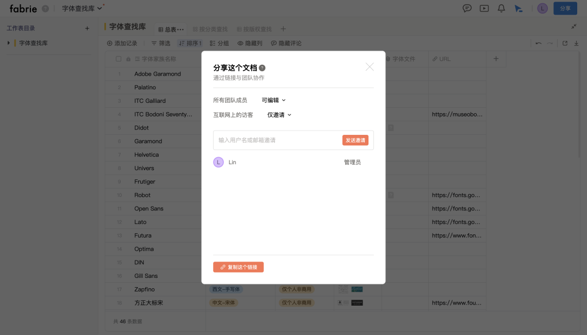Click the 中文-宋体 tag
The width and height of the screenshot is (587, 335).
pos(223,303)
